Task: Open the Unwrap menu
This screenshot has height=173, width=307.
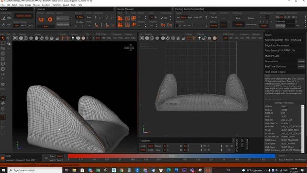Action: 36,5
